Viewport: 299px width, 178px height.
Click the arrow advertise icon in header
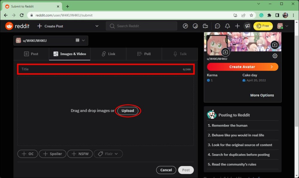coord(185,26)
